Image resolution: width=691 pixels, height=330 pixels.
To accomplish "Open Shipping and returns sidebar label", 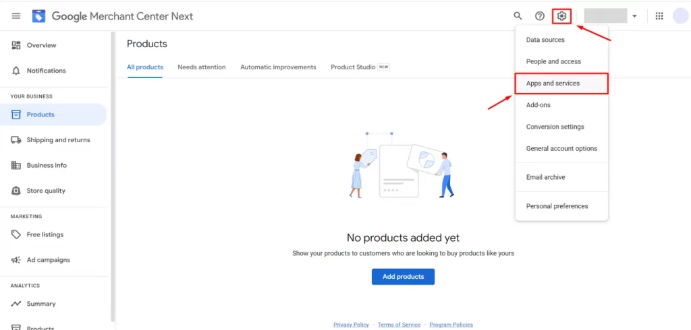I will coord(58,140).
